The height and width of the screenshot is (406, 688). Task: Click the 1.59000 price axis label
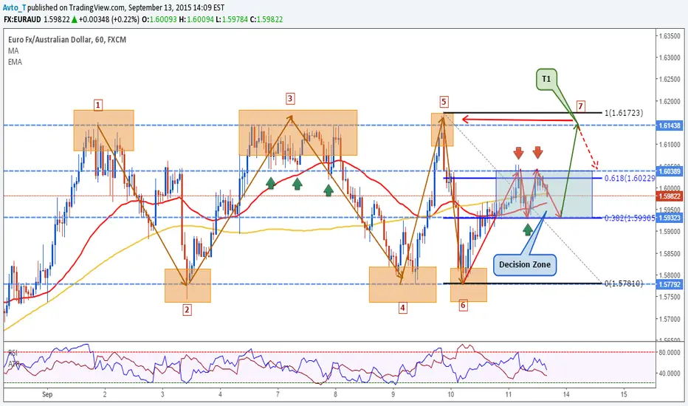670,231
